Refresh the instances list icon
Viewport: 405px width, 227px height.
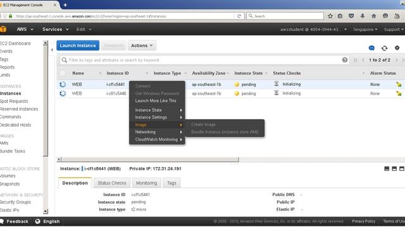point(384,48)
